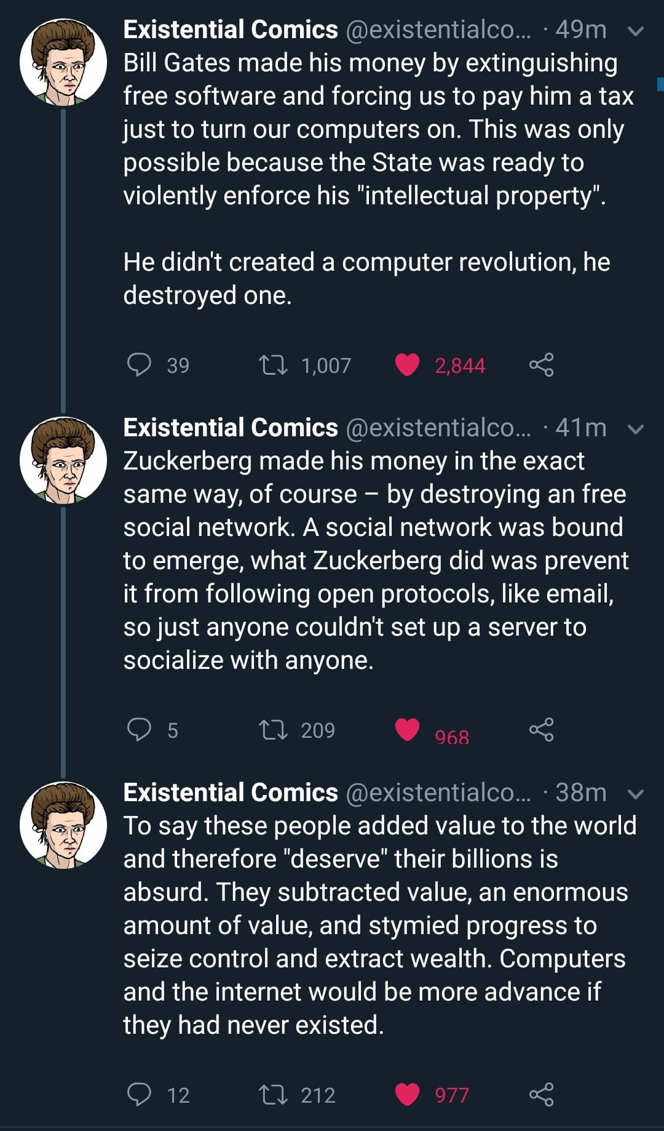
Task: Expand options chevron on the 41m tweet
Action: [636, 428]
